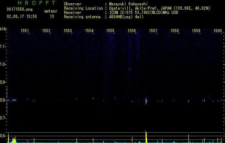Click the 1.0 kHz frequency label
The width and height of the screenshot is (225, 143).
(x=3, y=64)
